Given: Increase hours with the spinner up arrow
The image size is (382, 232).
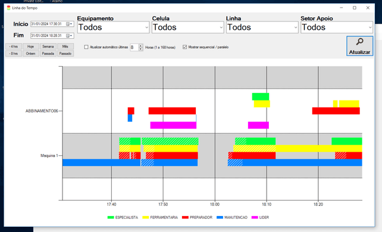Looking at the screenshot, I should point(140,46).
